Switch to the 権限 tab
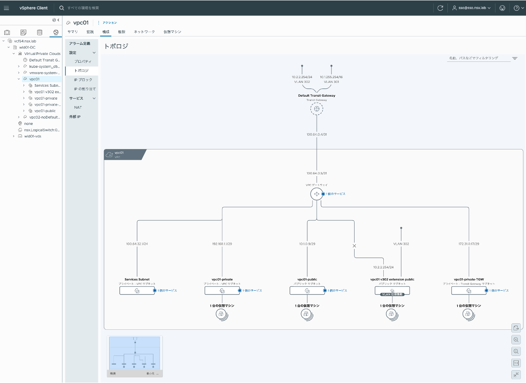526x383 pixels. pos(122,32)
